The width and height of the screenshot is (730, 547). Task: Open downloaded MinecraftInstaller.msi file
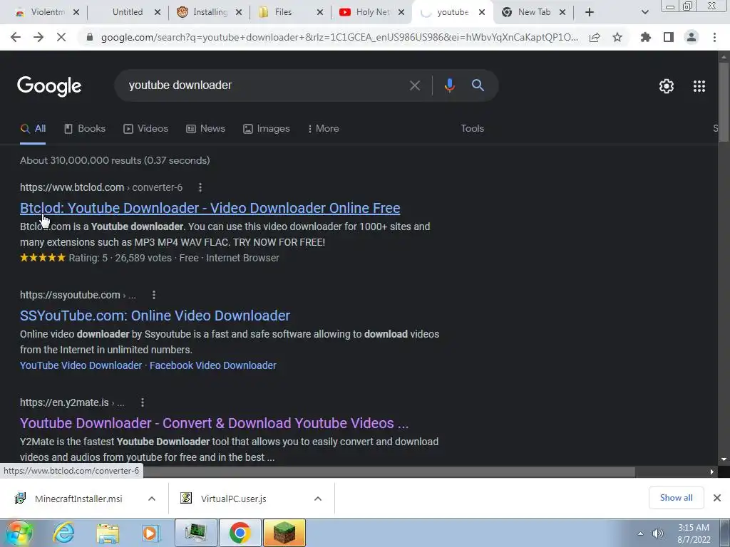(78, 499)
